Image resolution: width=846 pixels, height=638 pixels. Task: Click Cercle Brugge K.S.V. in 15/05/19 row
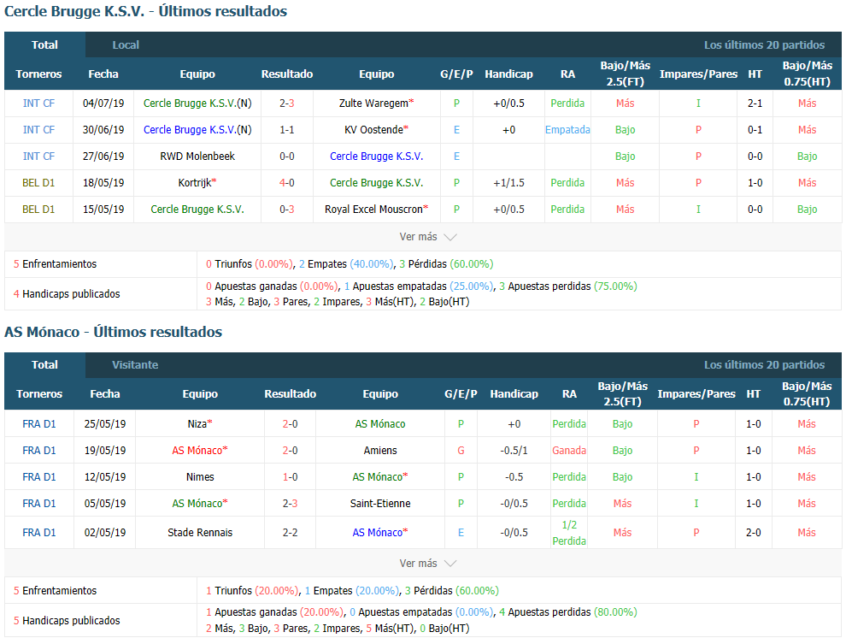[197, 209]
